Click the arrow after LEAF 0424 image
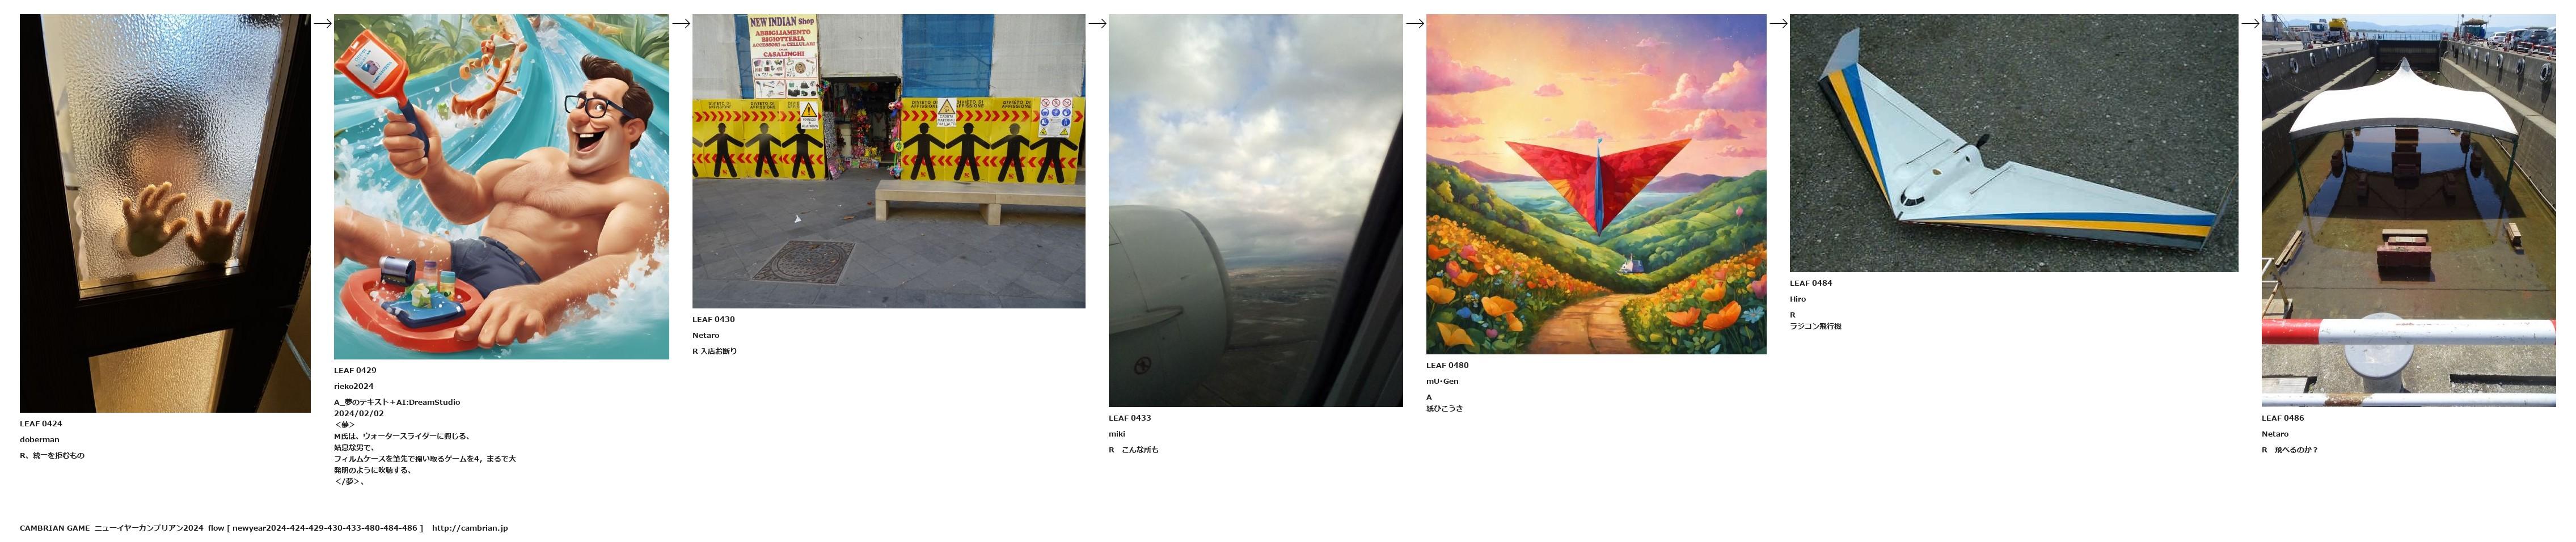This screenshot has height=542, width=2576. point(322,24)
